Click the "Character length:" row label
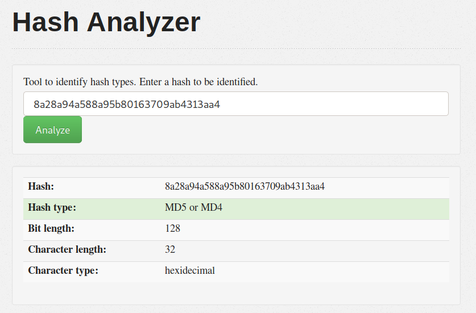Viewport: 476px width, 313px height. coord(67,249)
